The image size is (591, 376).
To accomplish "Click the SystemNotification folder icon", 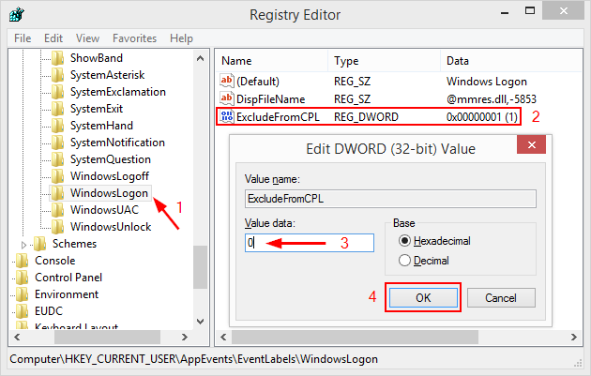I will [x=59, y=143].
